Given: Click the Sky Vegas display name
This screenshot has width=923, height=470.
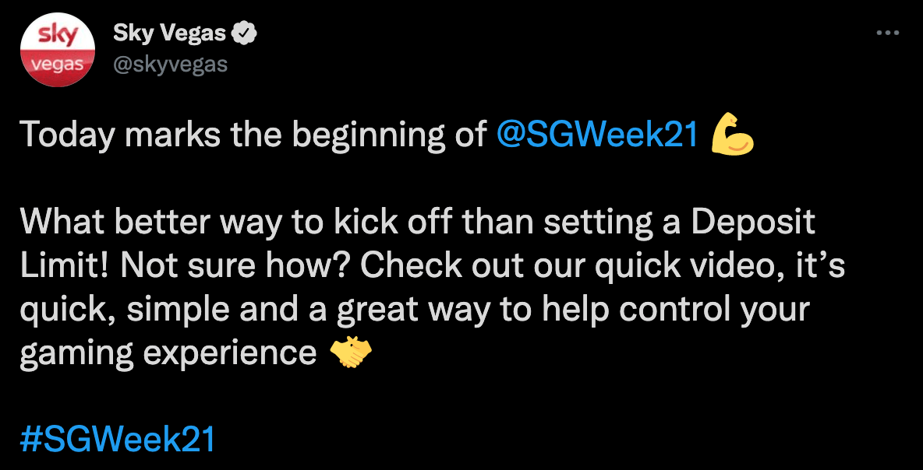Looking at the screenshot, I should pyautogui.click(x=169, y=34).
